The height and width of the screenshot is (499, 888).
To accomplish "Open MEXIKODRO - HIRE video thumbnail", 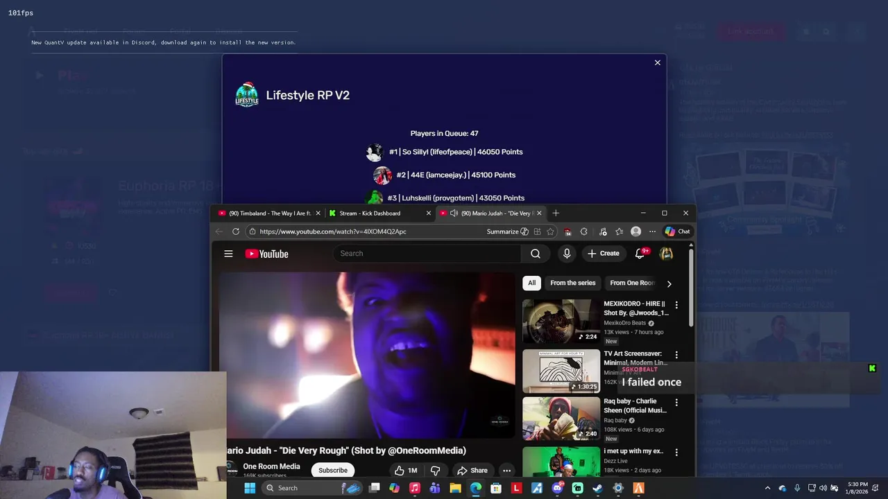I will coord(561,322).
